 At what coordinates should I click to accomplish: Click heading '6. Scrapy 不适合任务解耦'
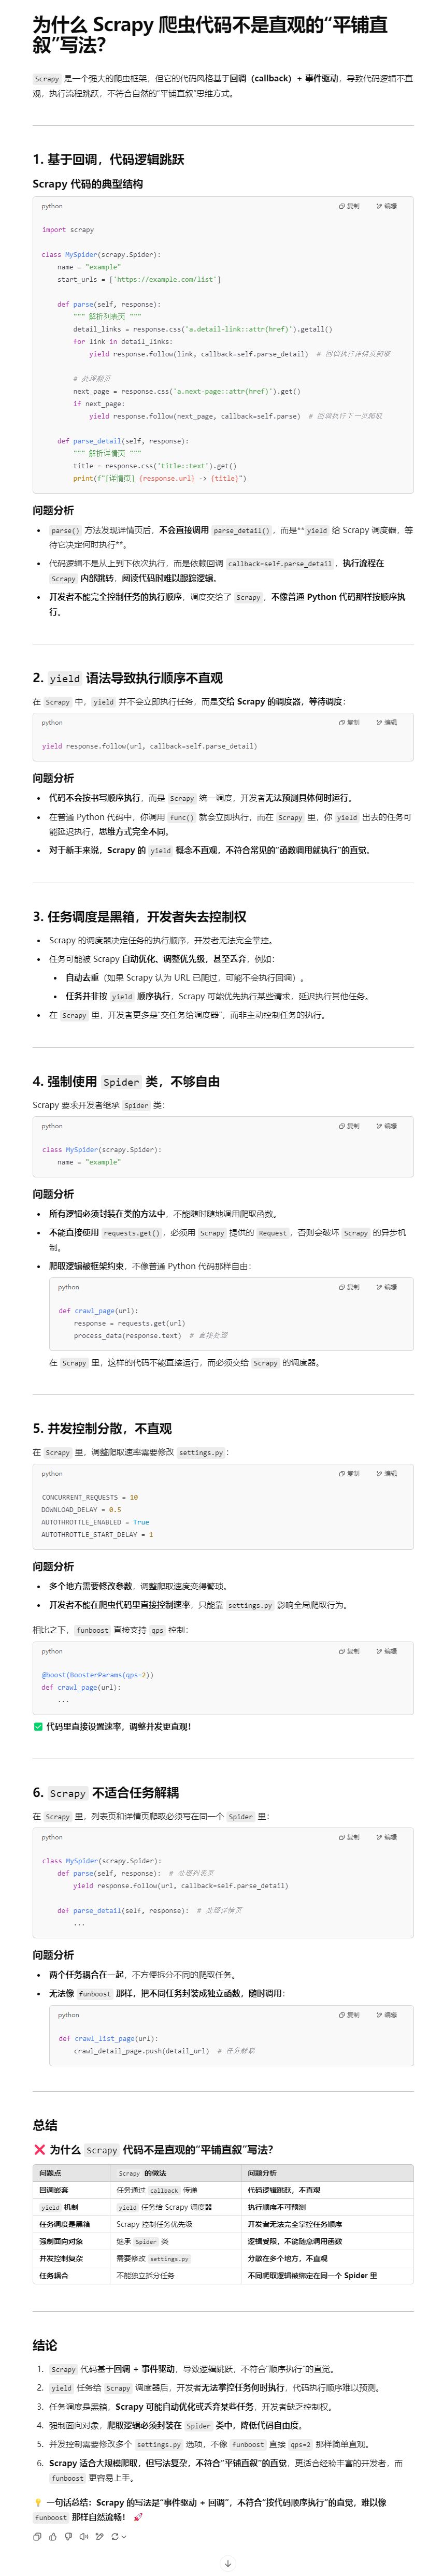point(105,1792)
